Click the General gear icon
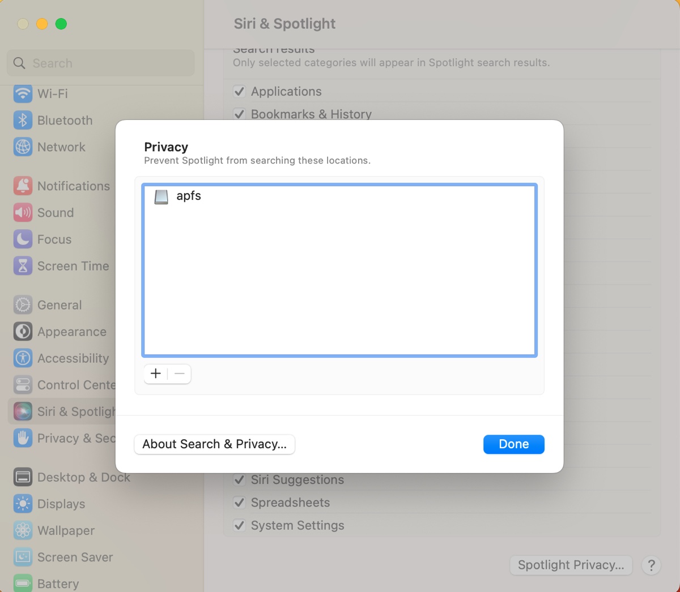 [x=23, y=304]
